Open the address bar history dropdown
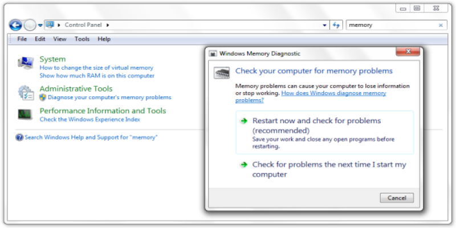The width and height of the screenshot is (456, 228). (324, 25)
